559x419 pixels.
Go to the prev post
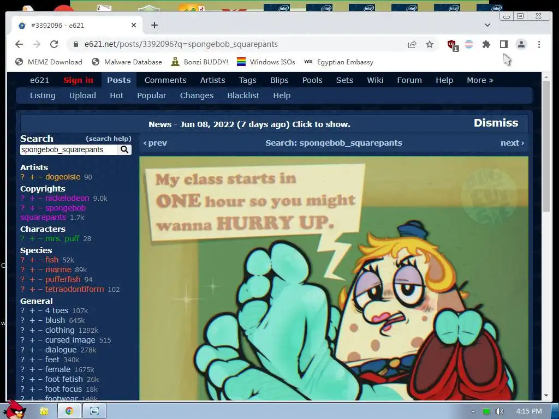click(x=154, y=143)
